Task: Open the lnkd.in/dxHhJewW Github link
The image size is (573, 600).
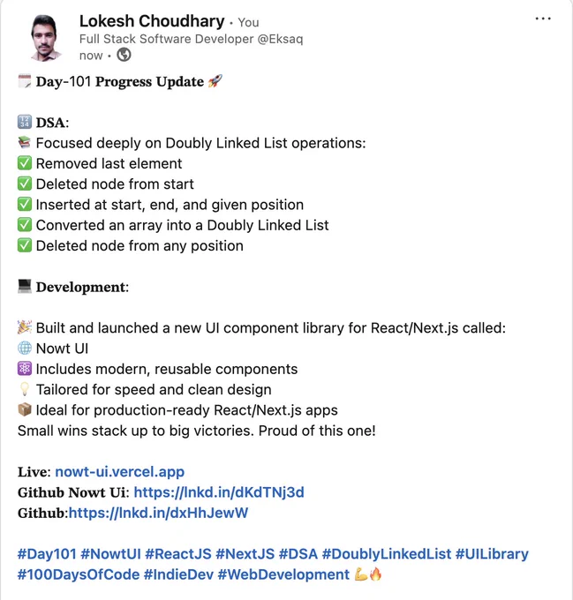Action: [158, 513]
